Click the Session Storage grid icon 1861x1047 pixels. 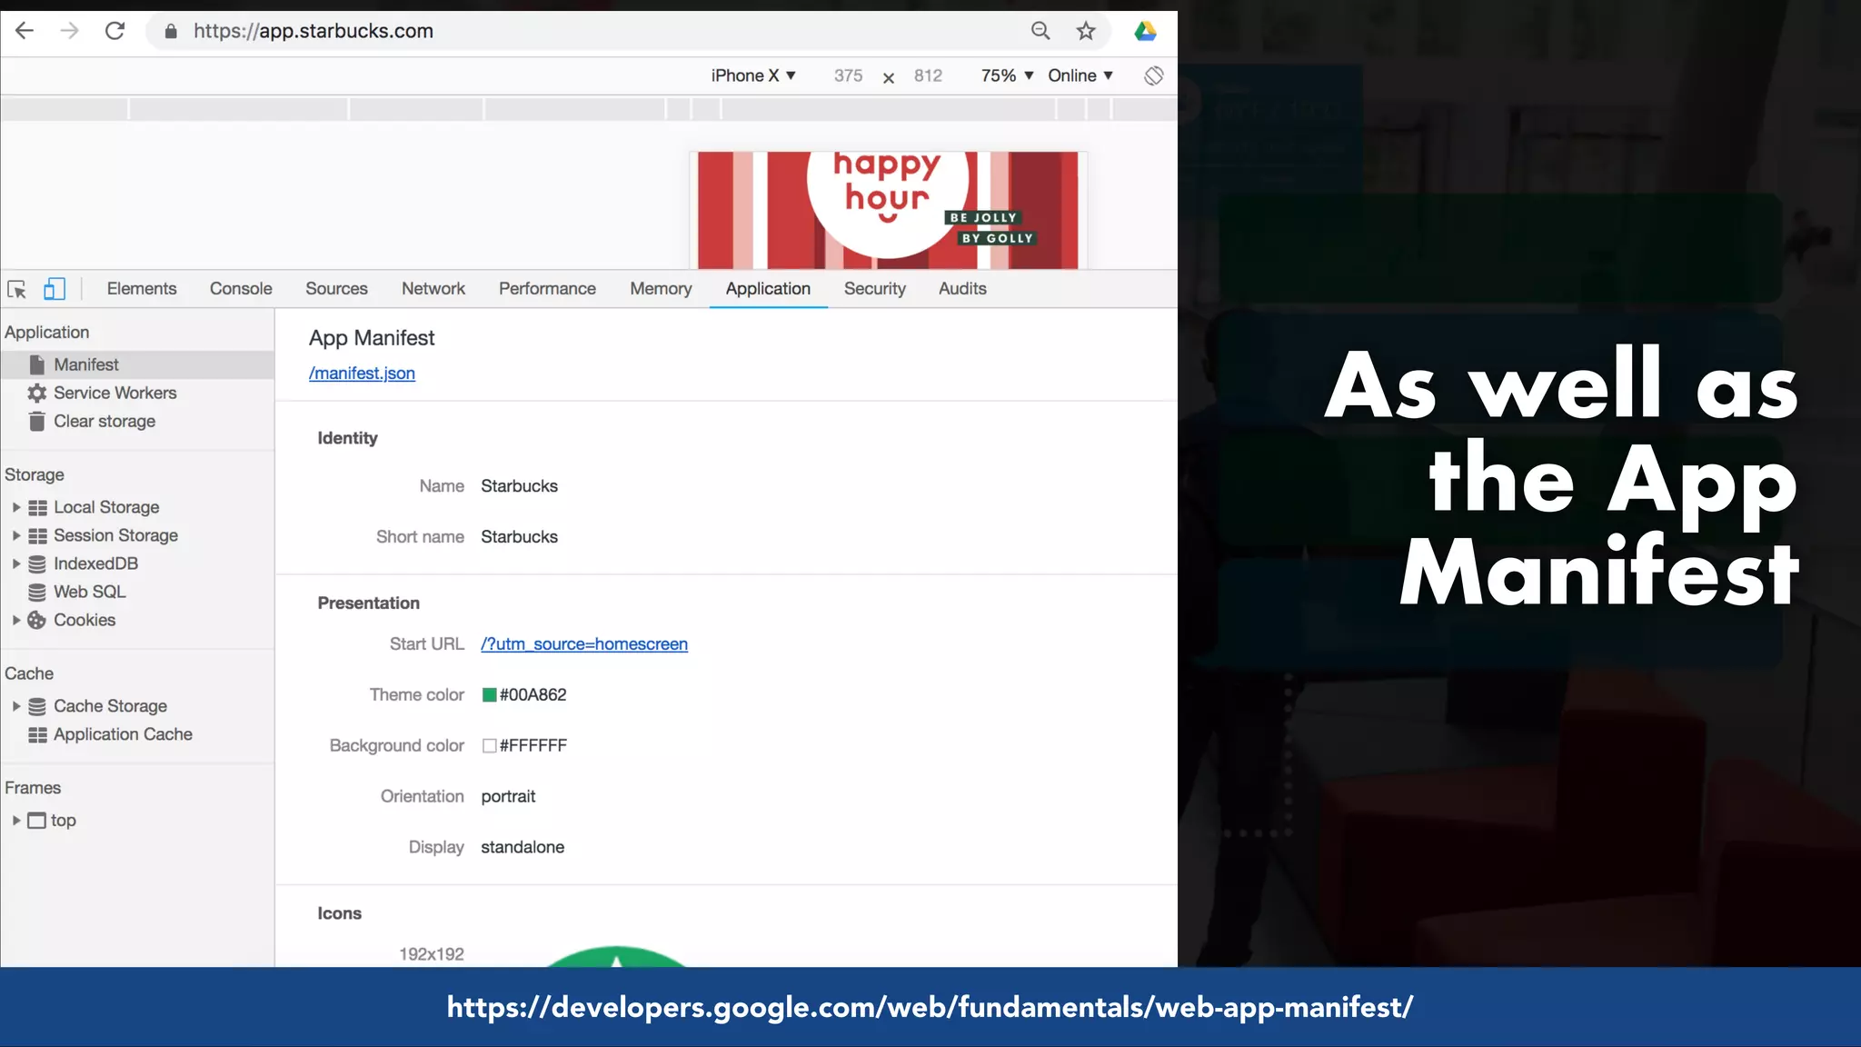[x=37, y=535]
